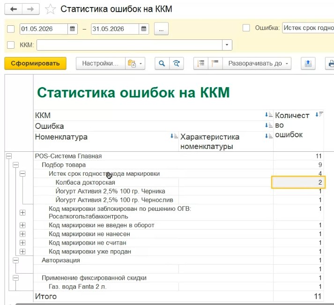Viewport: 334px width, 305px height.
Task: Click the Итого total row label
Action: [46, 296]
